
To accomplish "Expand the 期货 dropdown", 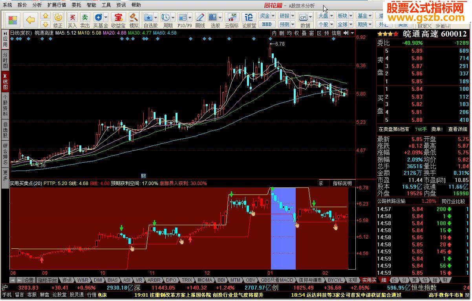I will point(370,24).
